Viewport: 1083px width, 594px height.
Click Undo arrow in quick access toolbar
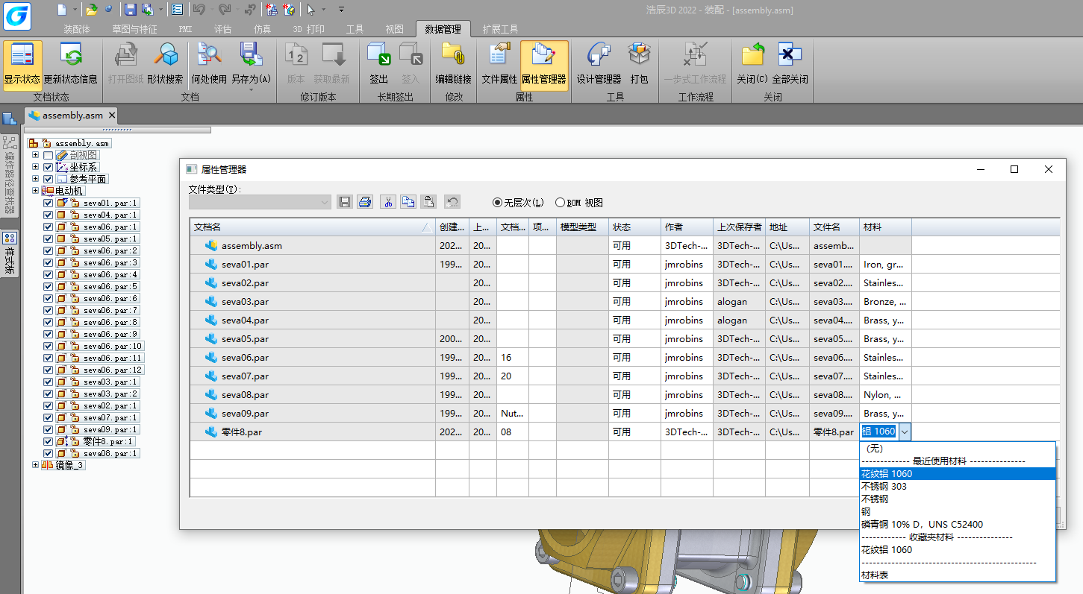(x=198, y=10)
